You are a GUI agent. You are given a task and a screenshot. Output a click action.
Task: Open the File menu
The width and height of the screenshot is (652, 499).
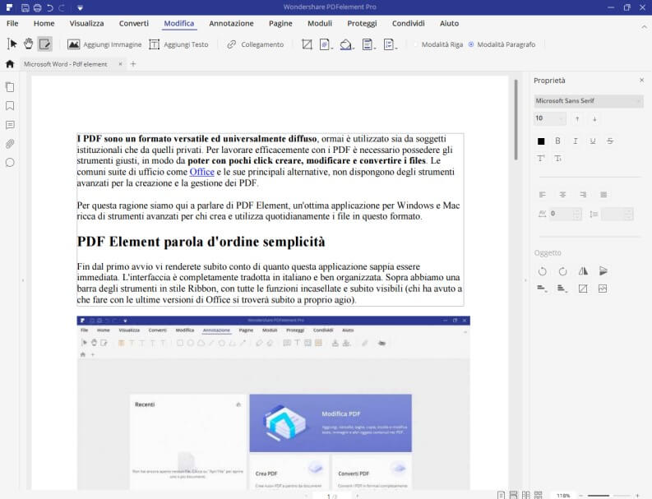12,23
